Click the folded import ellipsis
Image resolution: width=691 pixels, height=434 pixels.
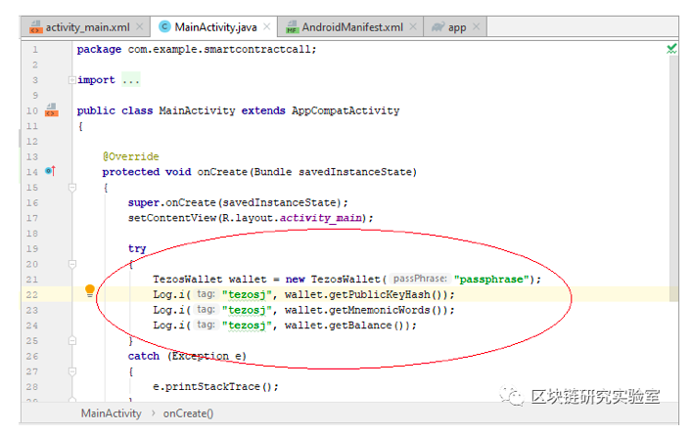coord(131,80)
